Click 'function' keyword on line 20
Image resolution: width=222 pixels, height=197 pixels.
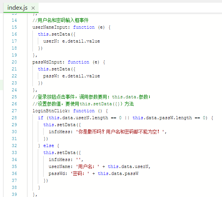[x=78, y=62]
